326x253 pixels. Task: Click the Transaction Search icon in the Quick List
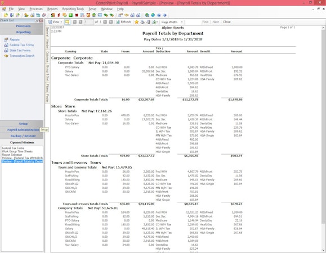coord(6,56)
